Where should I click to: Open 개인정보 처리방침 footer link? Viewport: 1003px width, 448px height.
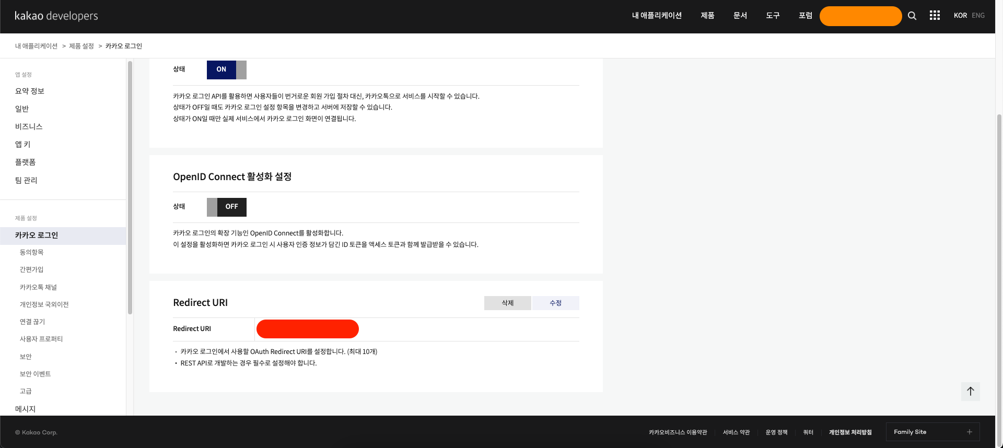tap(850, 432)
